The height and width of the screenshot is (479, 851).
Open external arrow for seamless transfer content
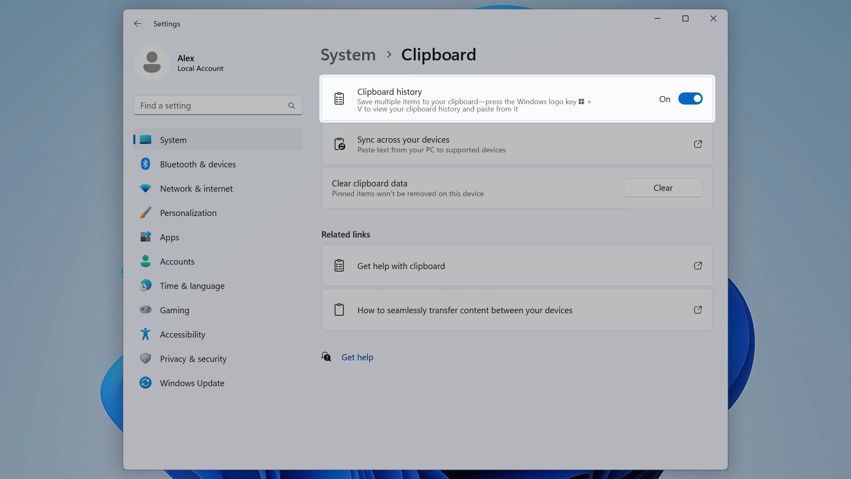point(698,310)
